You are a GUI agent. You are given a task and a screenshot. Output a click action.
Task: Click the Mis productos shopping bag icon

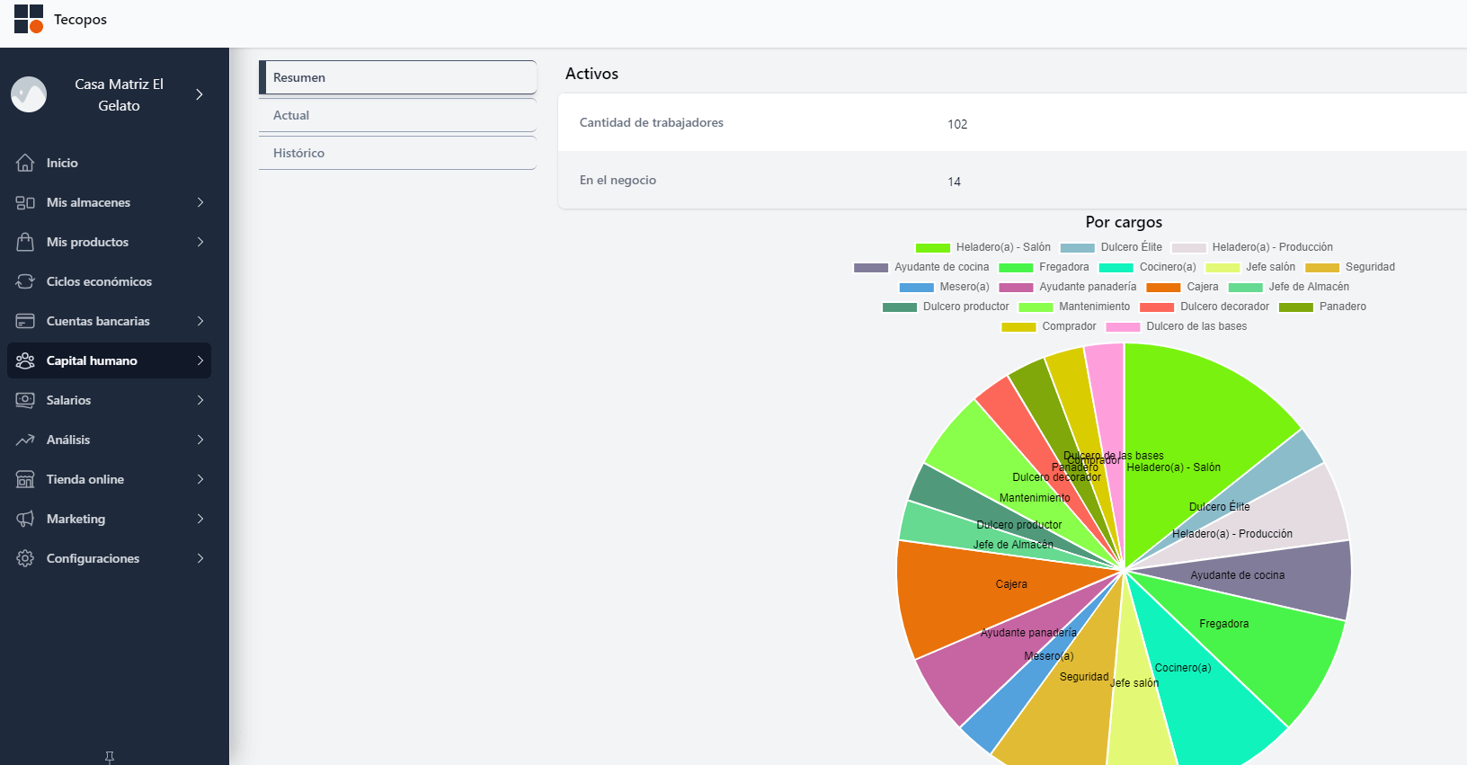point(25,242)
